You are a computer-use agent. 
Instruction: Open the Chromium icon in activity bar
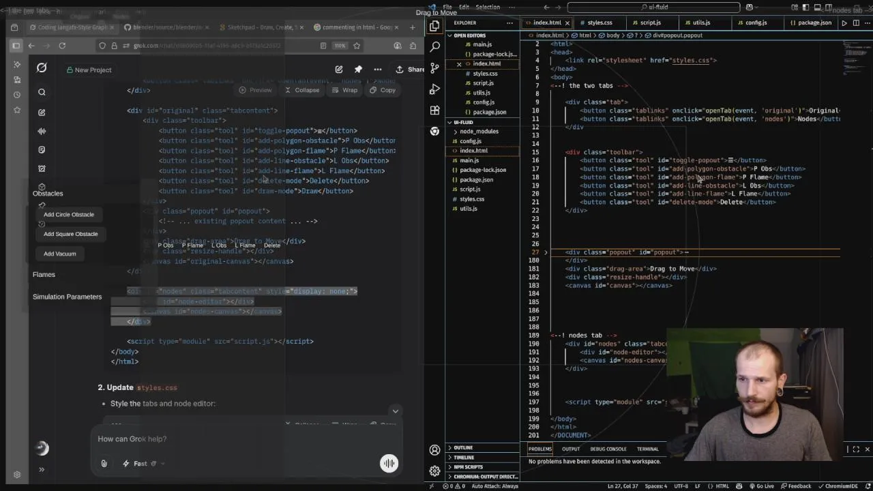click(434, 131)
